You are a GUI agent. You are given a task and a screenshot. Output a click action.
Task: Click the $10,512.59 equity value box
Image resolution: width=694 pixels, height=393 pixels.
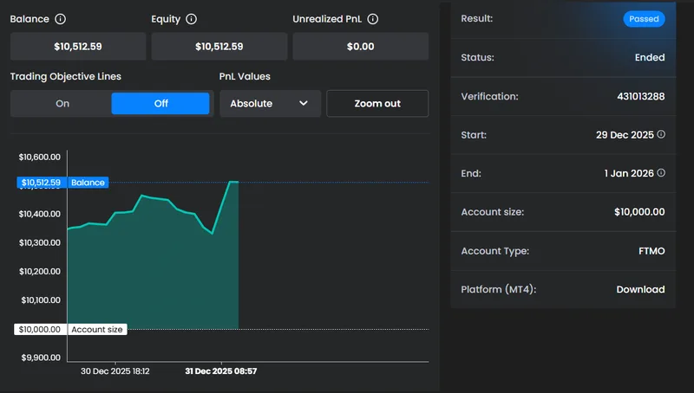point(219,47)
